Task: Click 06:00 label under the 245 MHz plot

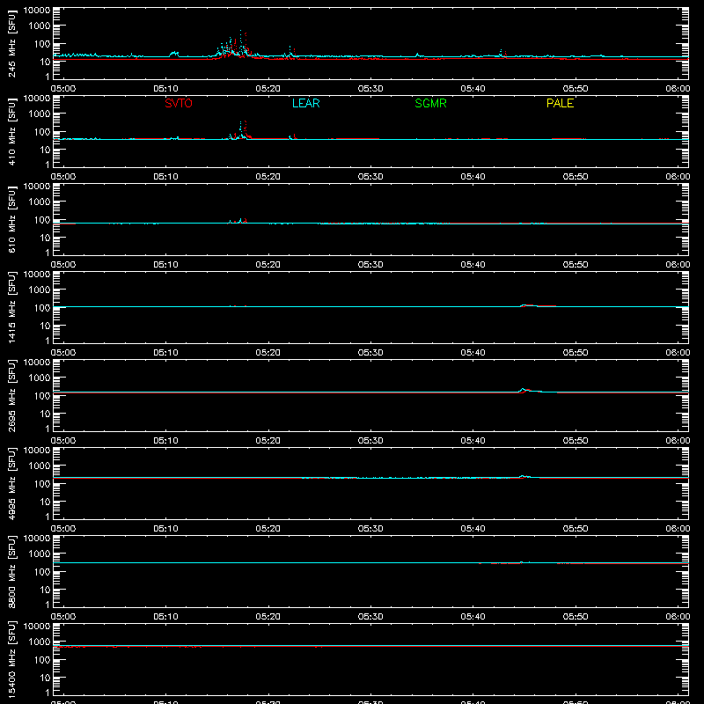Action: 678,89
